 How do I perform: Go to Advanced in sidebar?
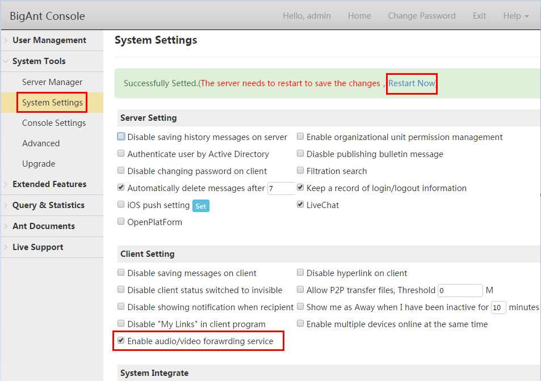coord(41,143)
